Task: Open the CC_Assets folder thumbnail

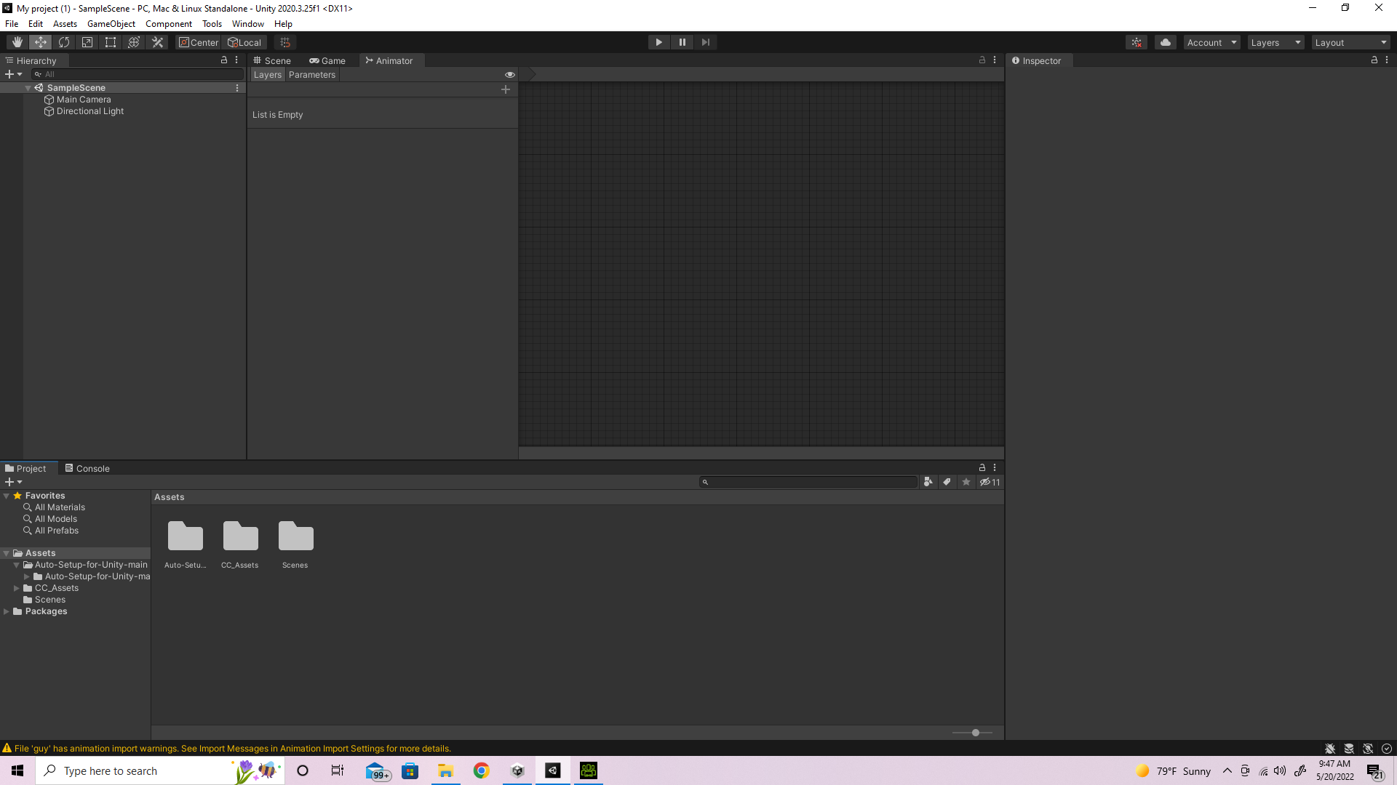Action: pos(240,544)
